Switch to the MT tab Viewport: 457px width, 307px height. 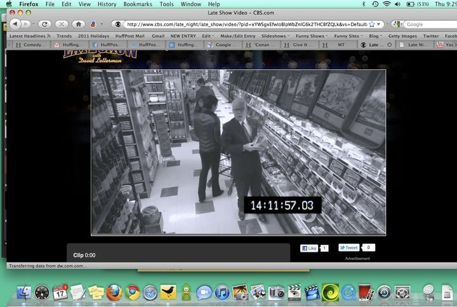coord(338,44)
